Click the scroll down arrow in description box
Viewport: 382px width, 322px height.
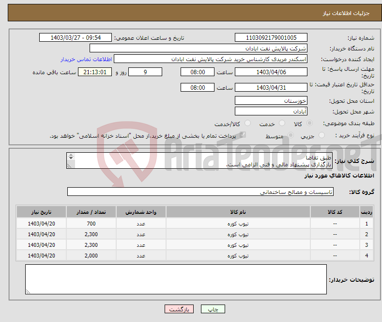[x=71, y=158]
